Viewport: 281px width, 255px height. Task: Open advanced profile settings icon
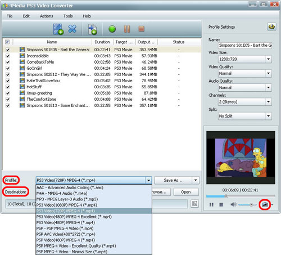tap(271, 27)
